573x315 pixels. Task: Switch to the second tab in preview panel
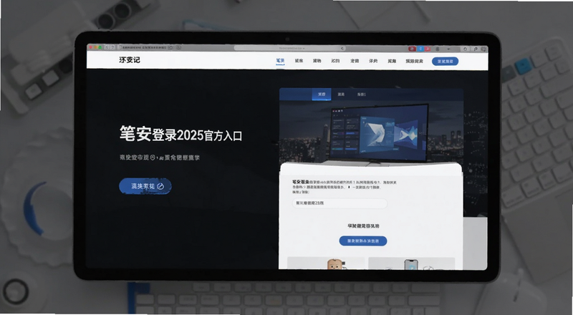coord(341,94)
